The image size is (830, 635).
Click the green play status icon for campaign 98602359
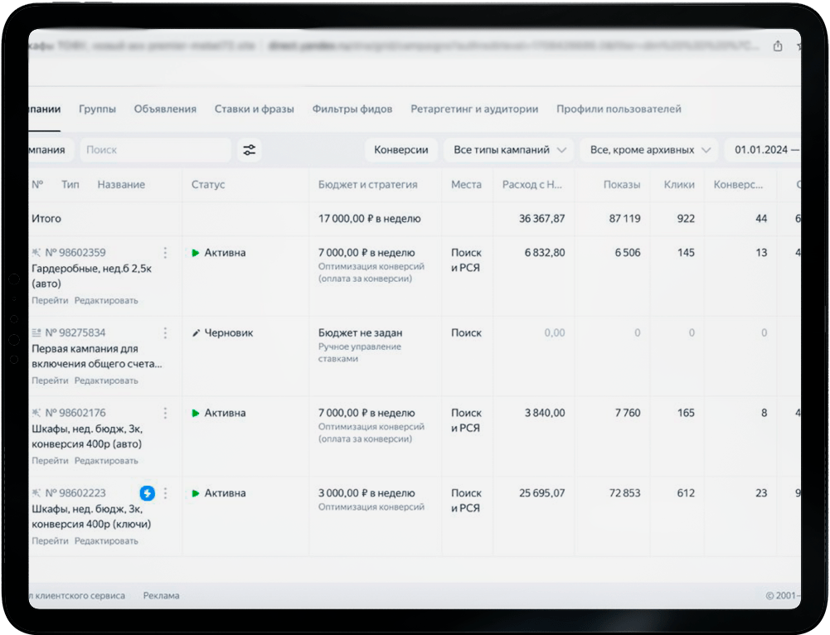pyautogui.click(x=196, y=253)
